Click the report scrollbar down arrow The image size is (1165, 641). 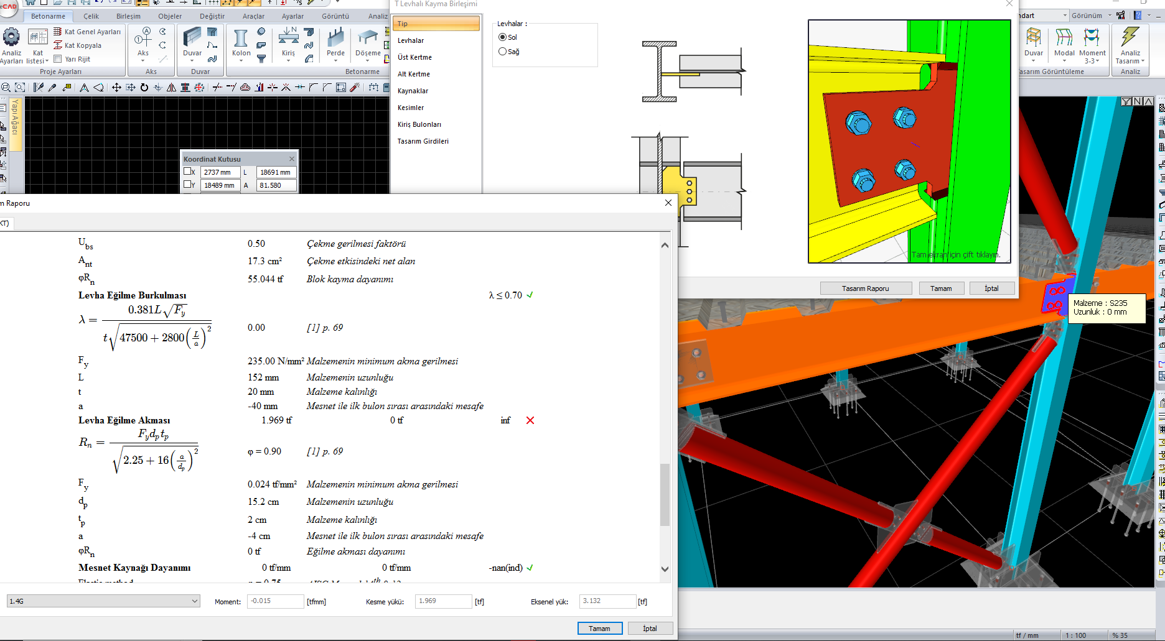click(x=665, y=568)
